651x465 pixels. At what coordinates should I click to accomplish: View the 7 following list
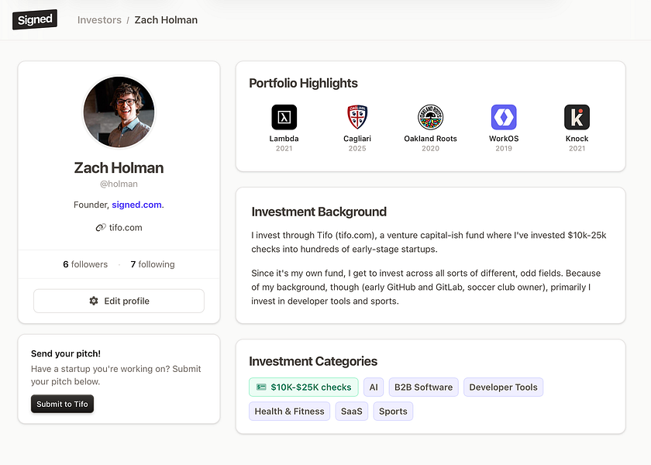[x=153, y=264]
